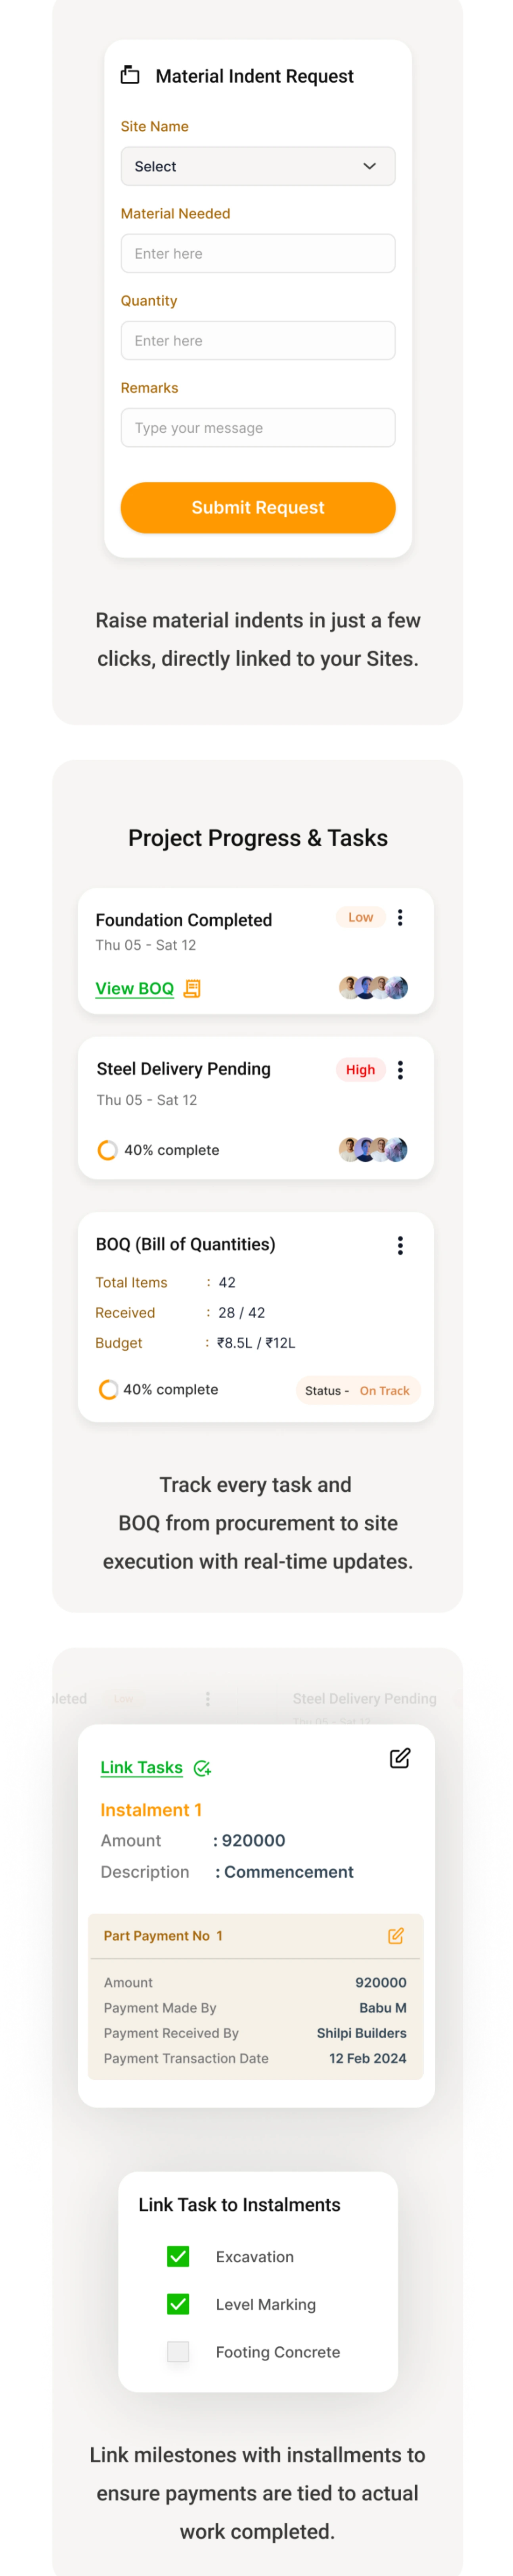Click the checkmark icon next to Link Tasks
Viewport: 513px width, 2576px height.
point(202,1768)
